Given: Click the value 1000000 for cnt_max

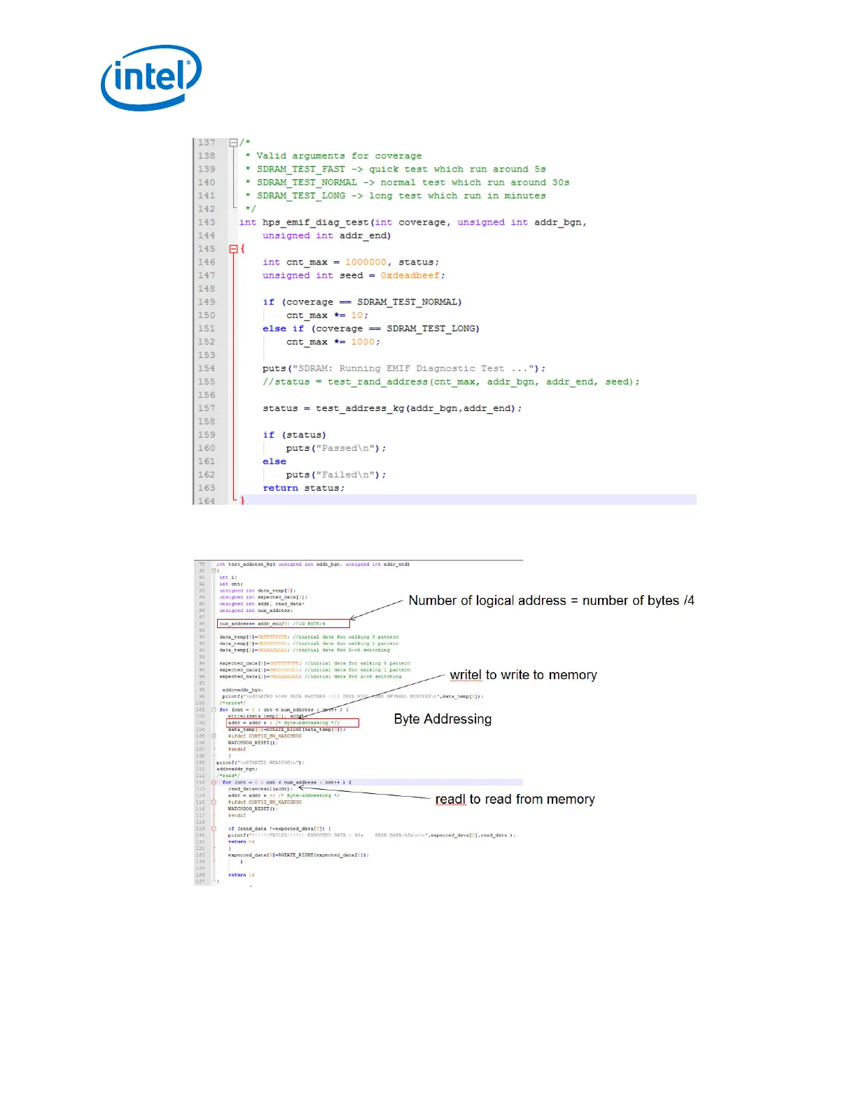Looking at the screenshot, I should [365, 262].
